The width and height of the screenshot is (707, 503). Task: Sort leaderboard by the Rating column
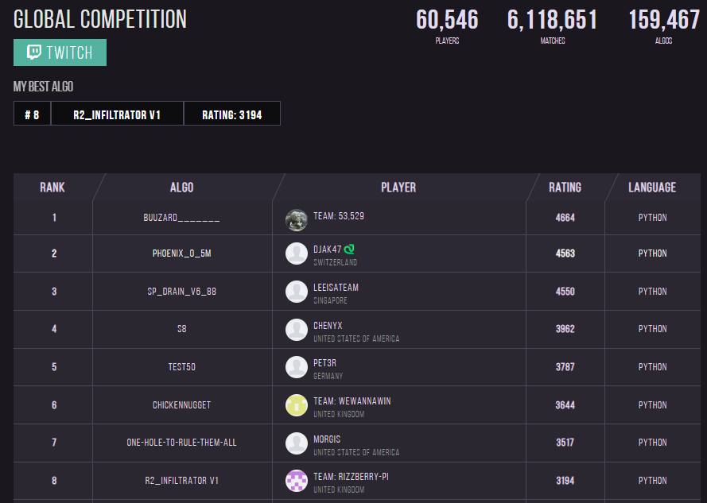pyautogui.click(x=565, y=188)
